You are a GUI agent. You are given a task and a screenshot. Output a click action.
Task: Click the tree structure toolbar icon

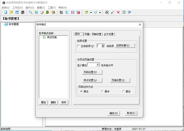coord(67,12)
